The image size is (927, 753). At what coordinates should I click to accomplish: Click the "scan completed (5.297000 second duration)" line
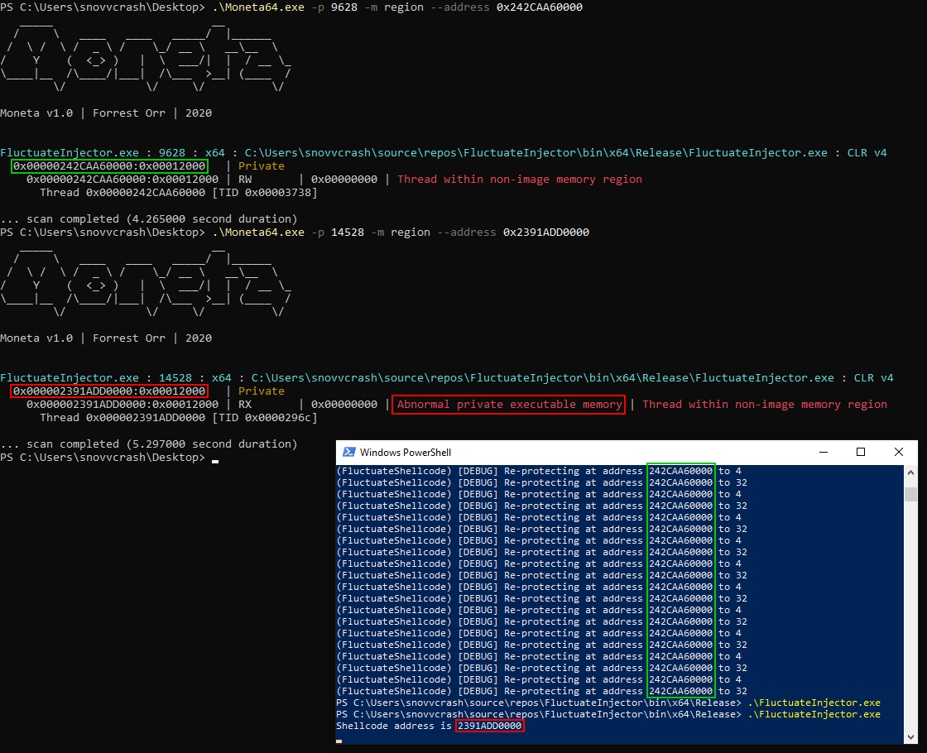149,444
